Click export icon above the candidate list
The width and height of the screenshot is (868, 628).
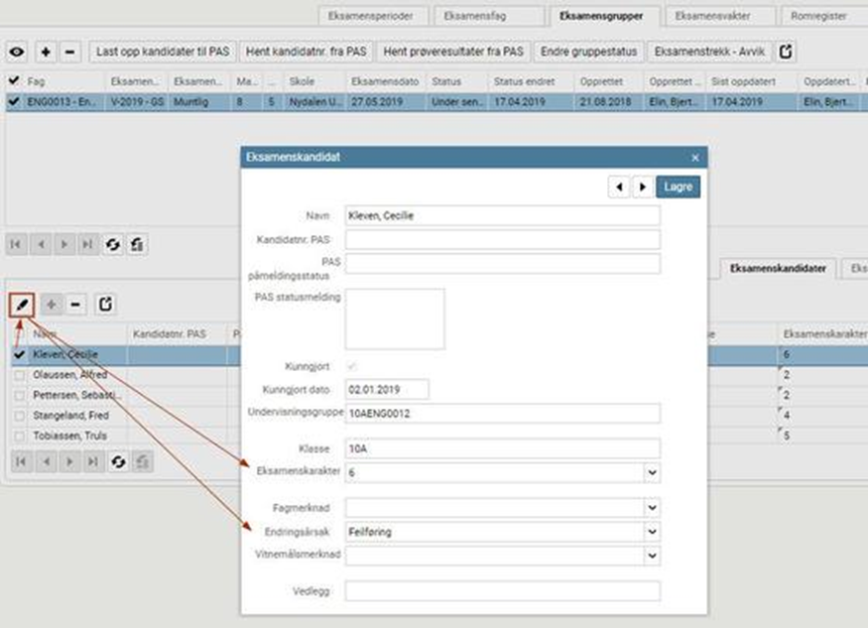[x=105, y=304]
